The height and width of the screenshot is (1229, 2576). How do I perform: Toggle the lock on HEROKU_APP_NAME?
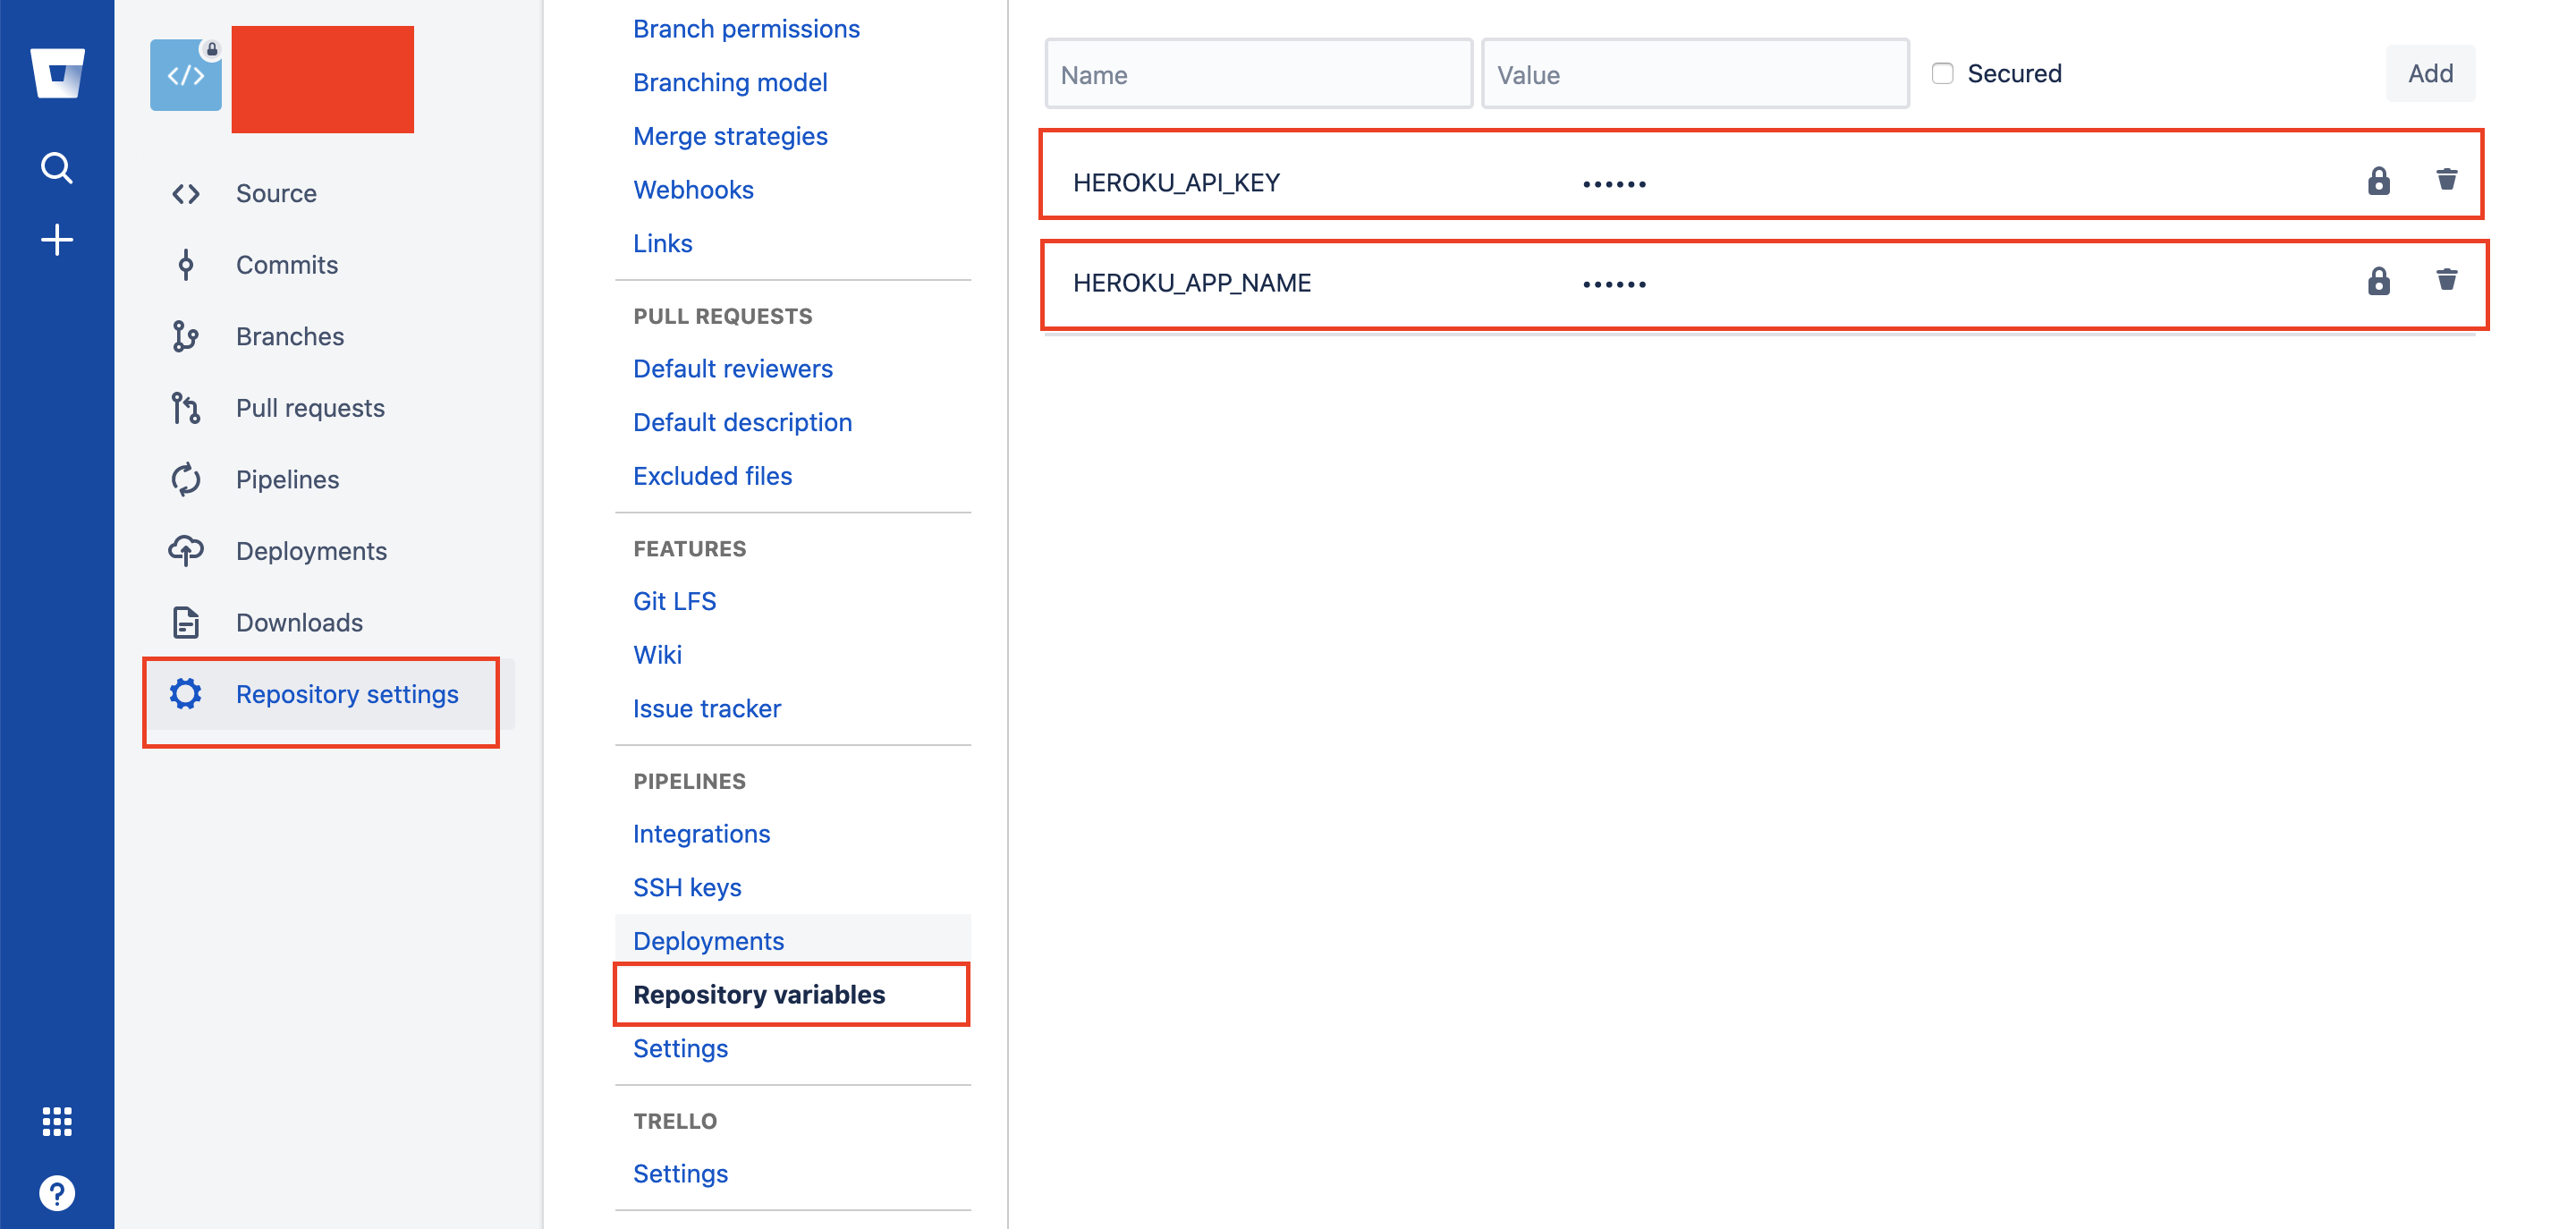click(2379, 282)
